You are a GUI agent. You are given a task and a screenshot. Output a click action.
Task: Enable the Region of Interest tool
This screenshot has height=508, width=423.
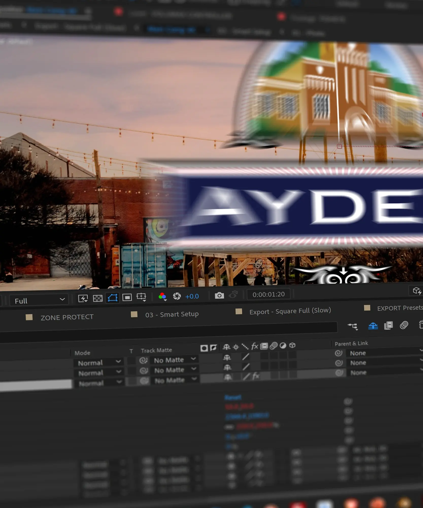pos(127,297)
